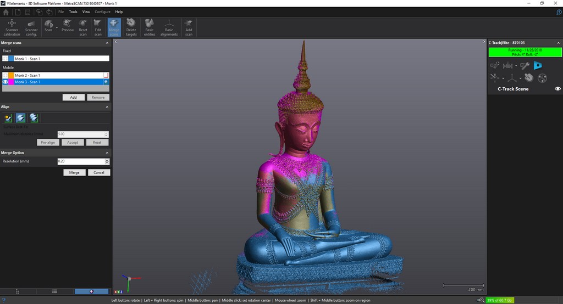Select Monk 2 - Scan 1 mobile row

coord(56,75)
